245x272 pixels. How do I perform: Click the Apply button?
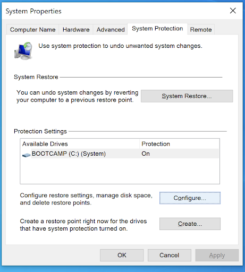[217, 255]
